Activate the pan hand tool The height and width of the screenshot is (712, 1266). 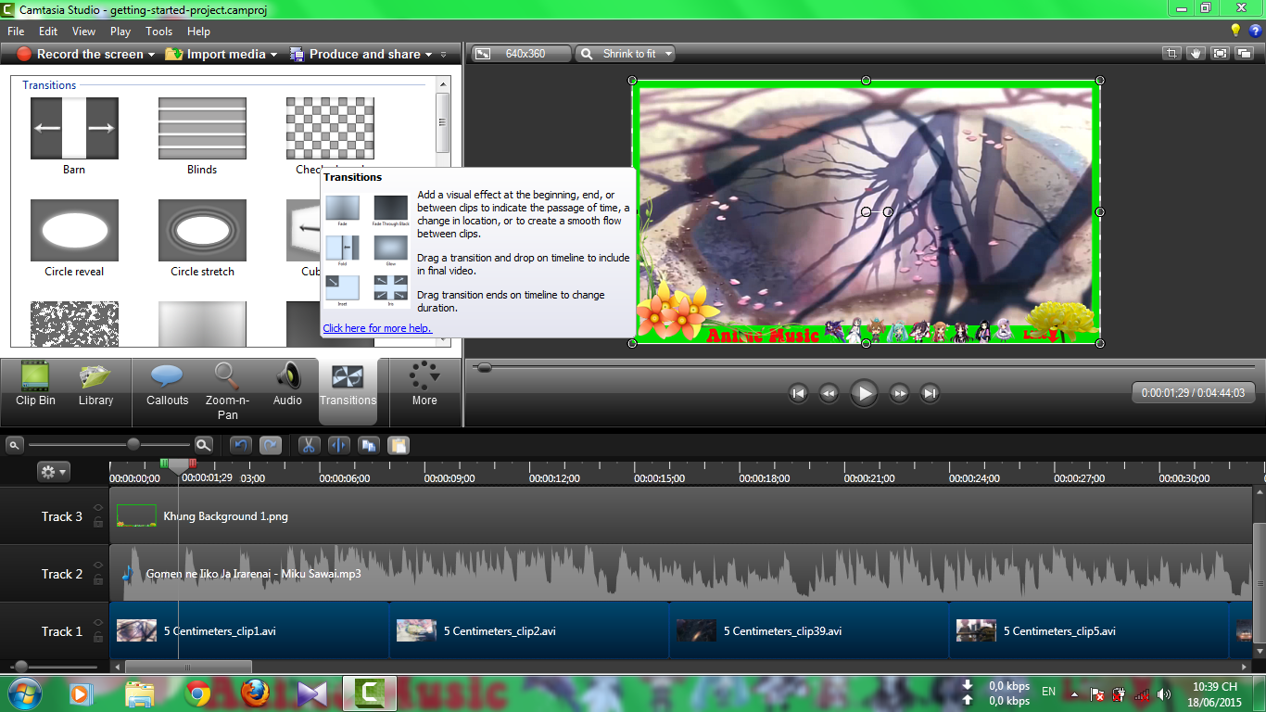[1196, 54]
